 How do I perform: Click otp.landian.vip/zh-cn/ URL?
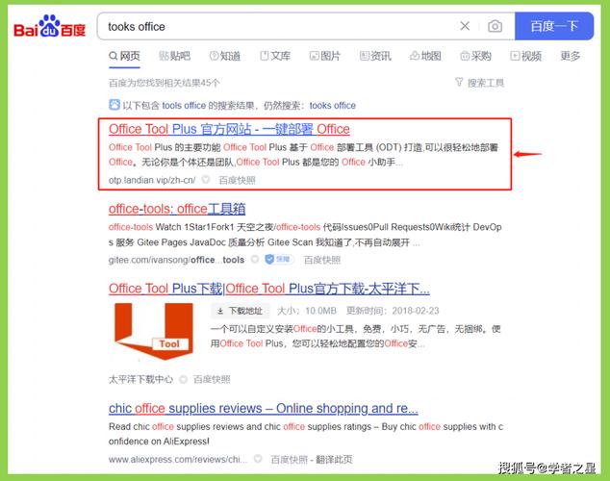coord(152,180)
